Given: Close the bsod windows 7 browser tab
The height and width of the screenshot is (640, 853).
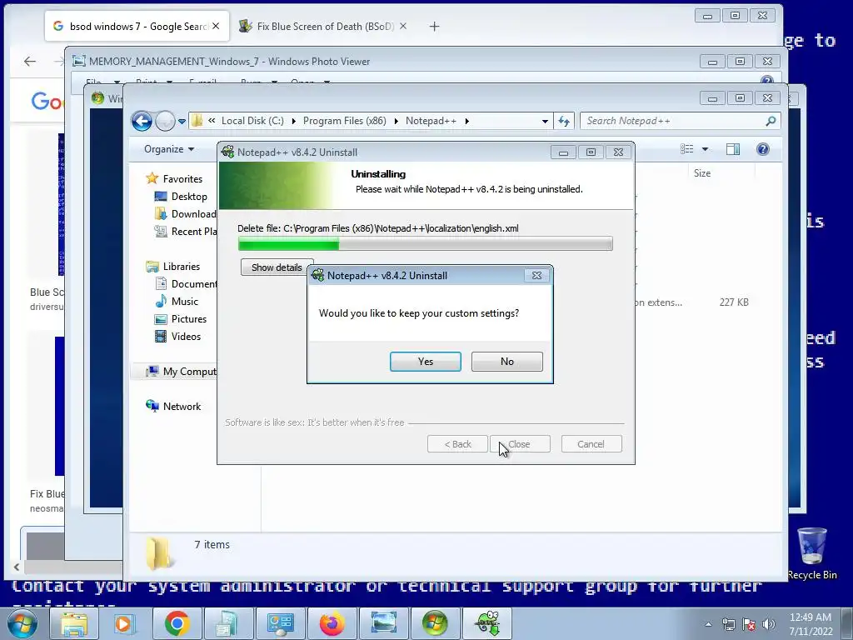Looking at the screenshot, I should tap(216, 26).
